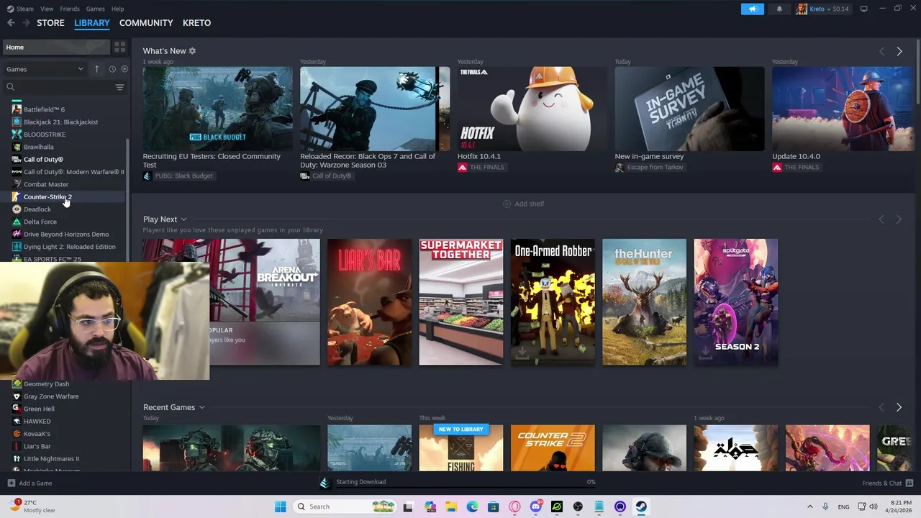The height and width of the screenshot is (518, 921).
Task: Open the KRETO profile tab
Action: pyautogui.click(x=196, y=23)
